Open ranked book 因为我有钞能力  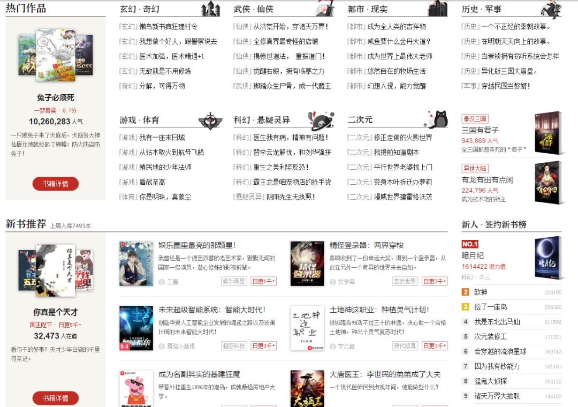pyautogui.click(x=497, y=366)
